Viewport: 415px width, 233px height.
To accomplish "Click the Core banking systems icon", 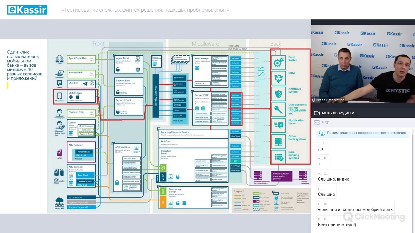I will click(x=278, y=157).
